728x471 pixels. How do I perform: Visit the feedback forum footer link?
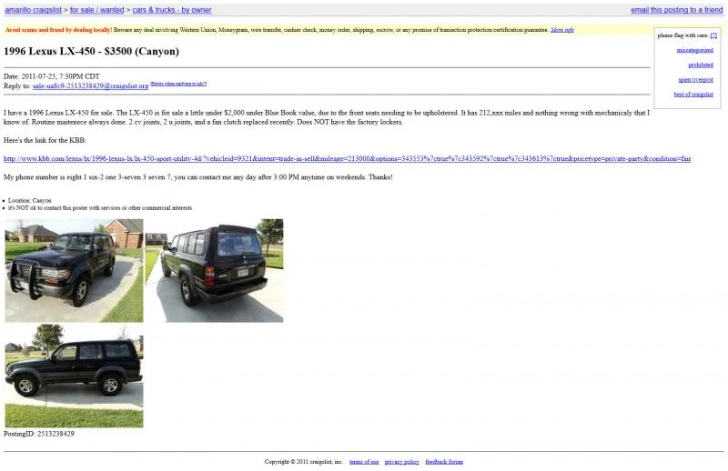tap(444, 462)
